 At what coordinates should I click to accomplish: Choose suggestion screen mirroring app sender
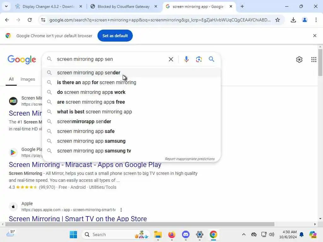[132, 73]
